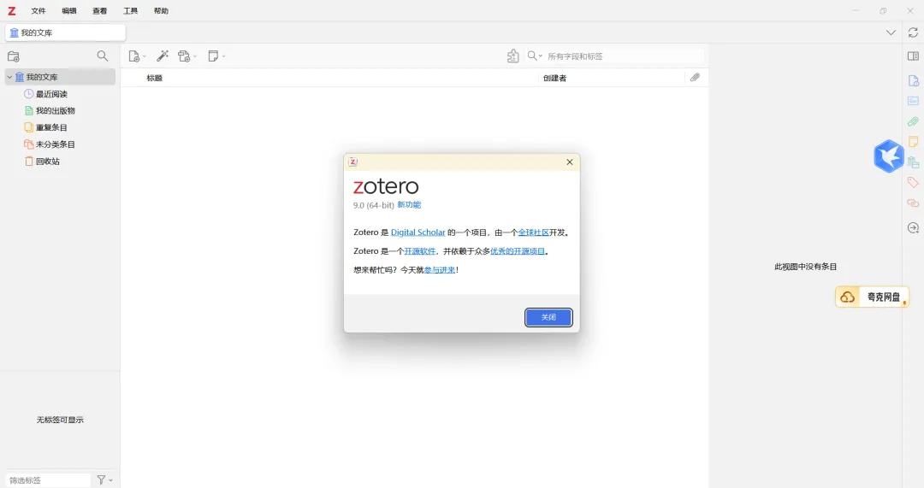Open the new note dropdown arrow

click(224, 56)
